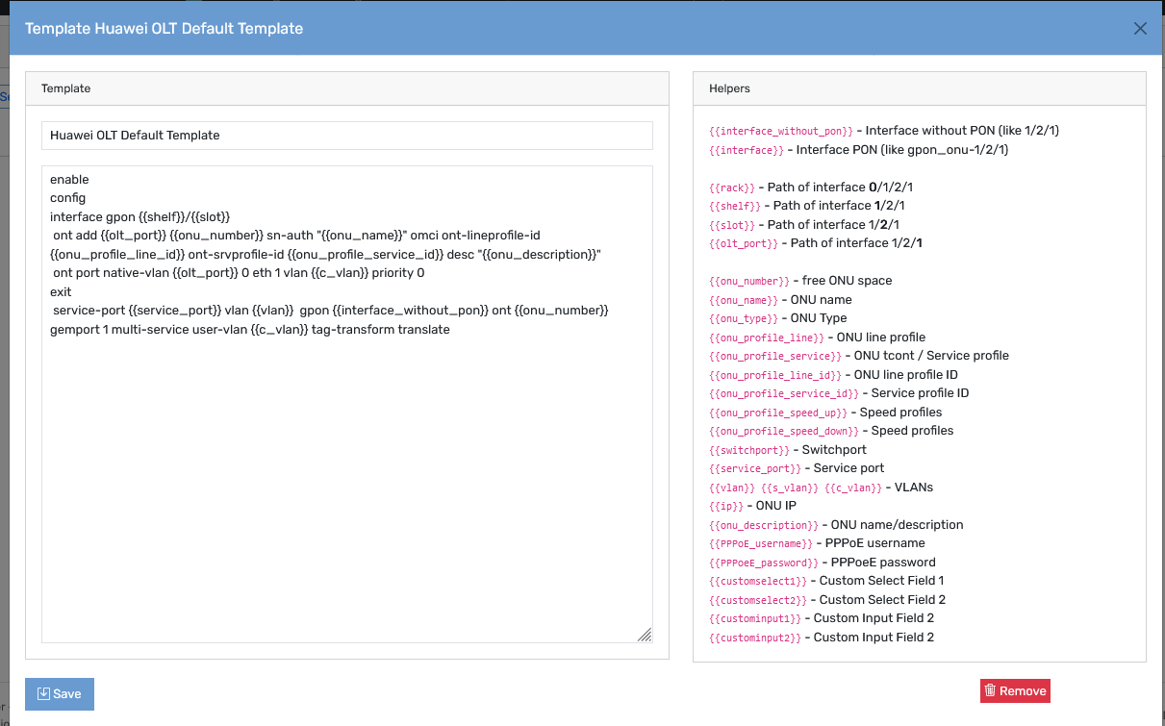Click inside the template code textarea
Image resolution: width=1165 pixels, height=726 pixels.
(x=347, y=404)
